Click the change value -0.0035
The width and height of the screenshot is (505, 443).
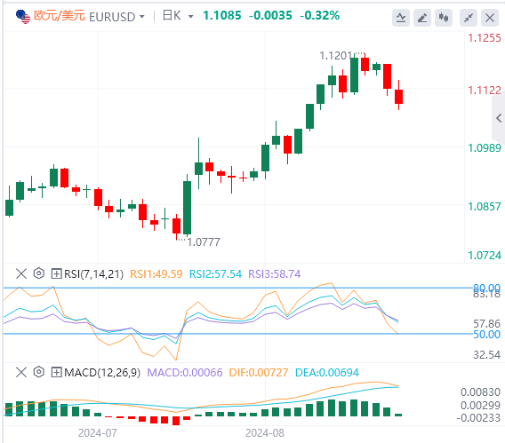pos(270,15)
